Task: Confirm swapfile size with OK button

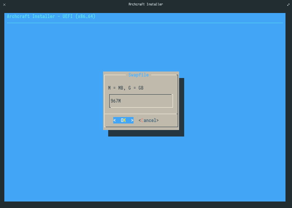Action: [123, 120]
